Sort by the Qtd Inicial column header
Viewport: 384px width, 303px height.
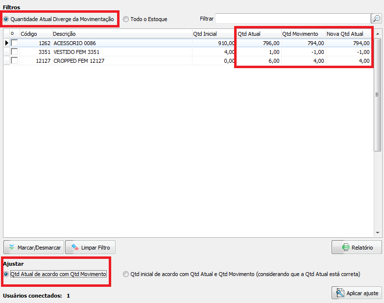tap(214, 34)
